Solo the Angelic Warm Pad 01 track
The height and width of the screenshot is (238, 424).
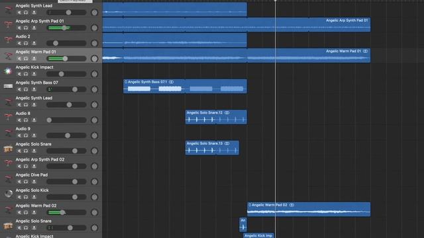coord(26,59)
